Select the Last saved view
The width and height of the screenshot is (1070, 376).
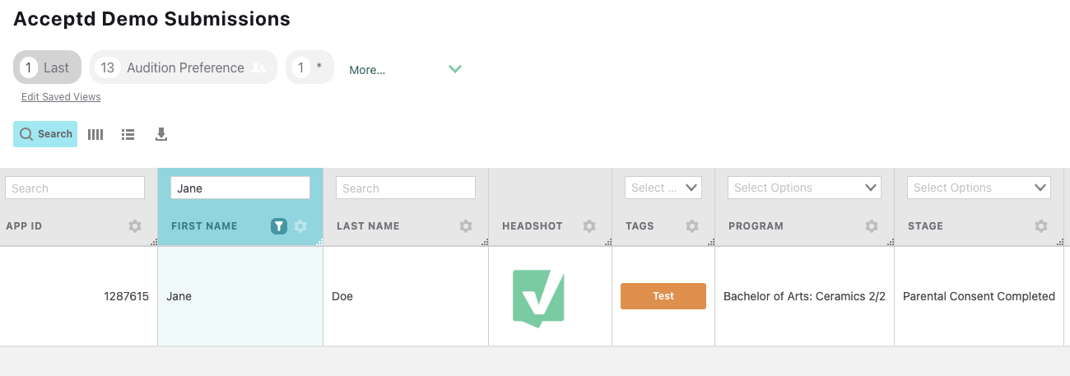(47, 67)
